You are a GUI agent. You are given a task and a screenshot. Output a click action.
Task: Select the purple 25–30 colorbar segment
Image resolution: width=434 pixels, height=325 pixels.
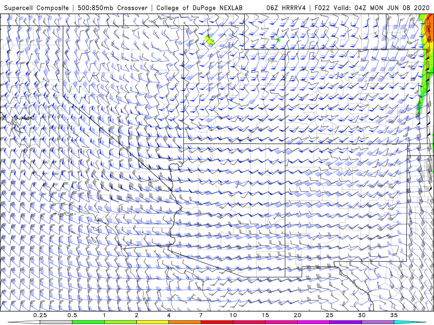pyautogui.click(x=346, y=322)
